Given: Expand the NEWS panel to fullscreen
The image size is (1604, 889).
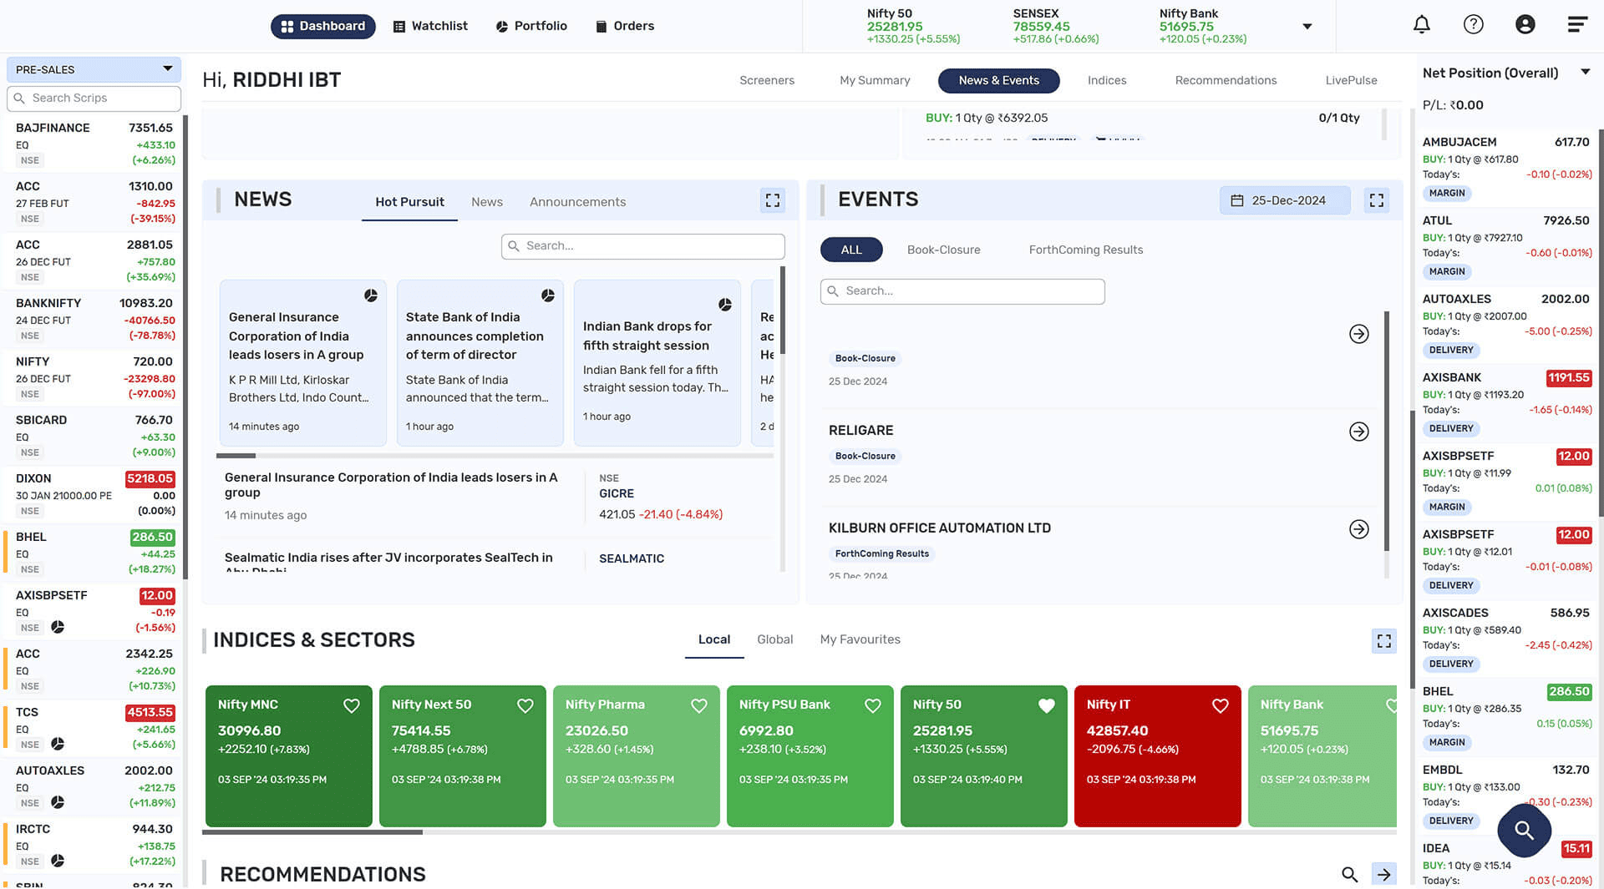Looking at the screenshot, I should tap(773, 200).
